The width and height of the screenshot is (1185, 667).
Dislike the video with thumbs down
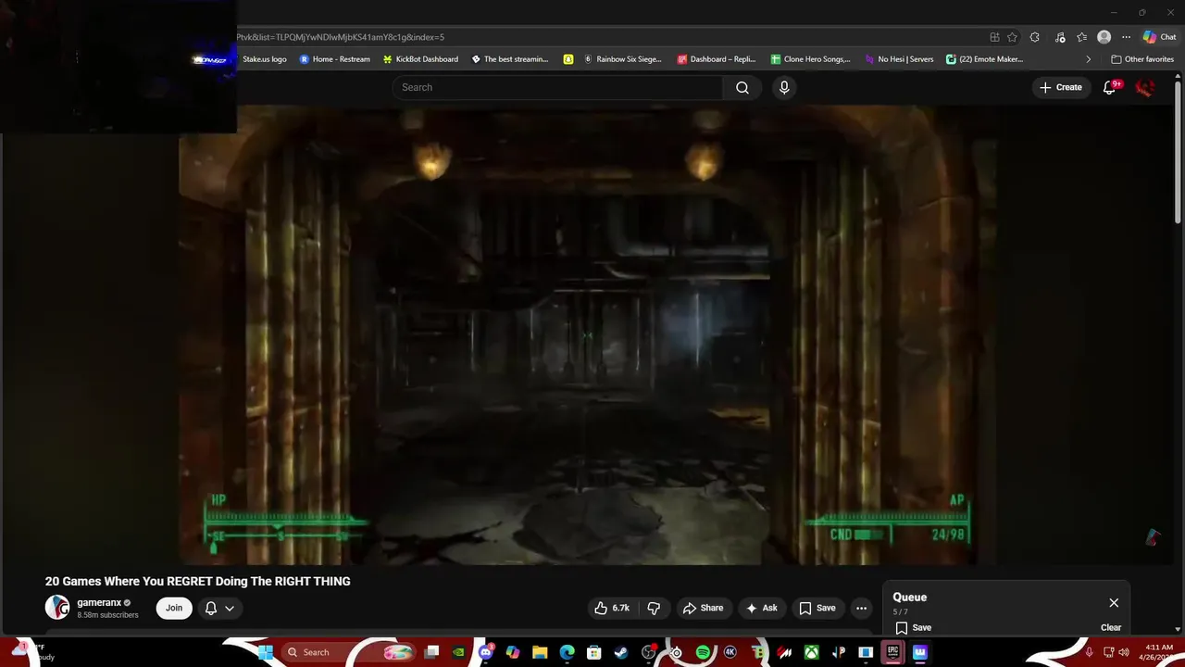654,608
